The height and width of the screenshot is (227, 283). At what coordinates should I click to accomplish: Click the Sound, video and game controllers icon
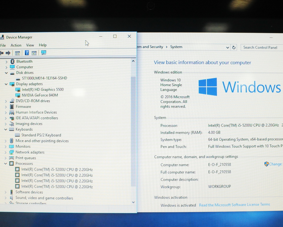11,198
